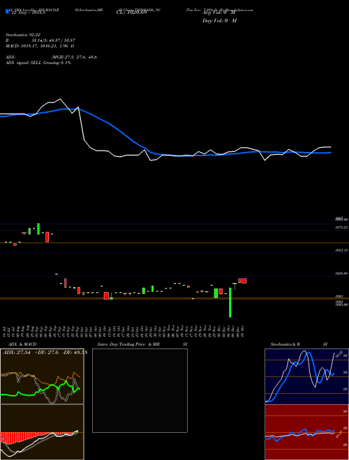Click the 'Stochastics & R' panel title

click(285, 344)
